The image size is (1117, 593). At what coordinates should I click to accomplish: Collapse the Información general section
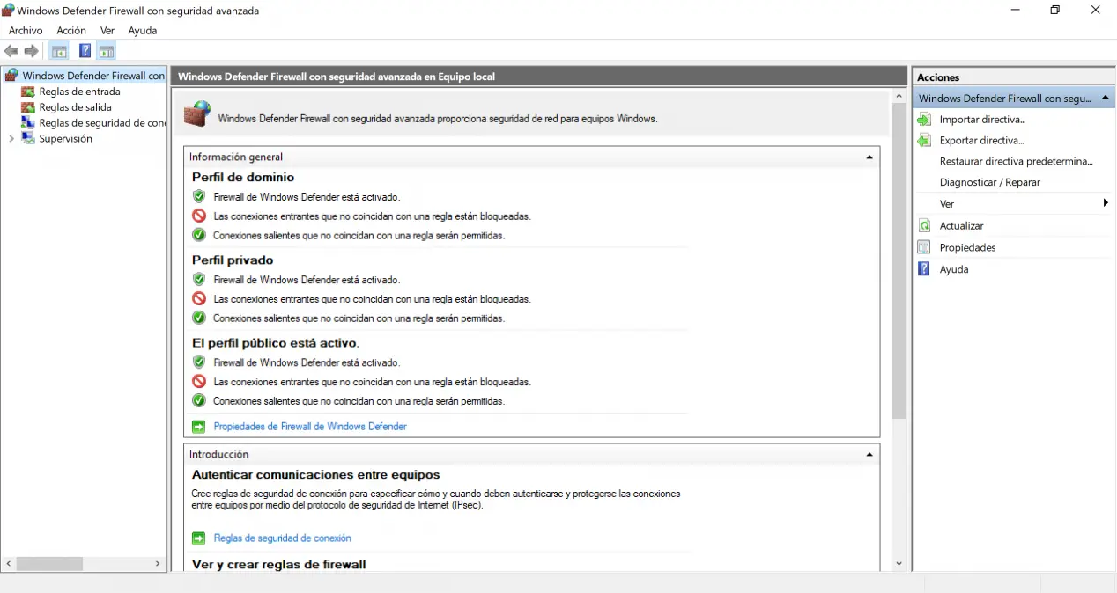tap(869, 157)
